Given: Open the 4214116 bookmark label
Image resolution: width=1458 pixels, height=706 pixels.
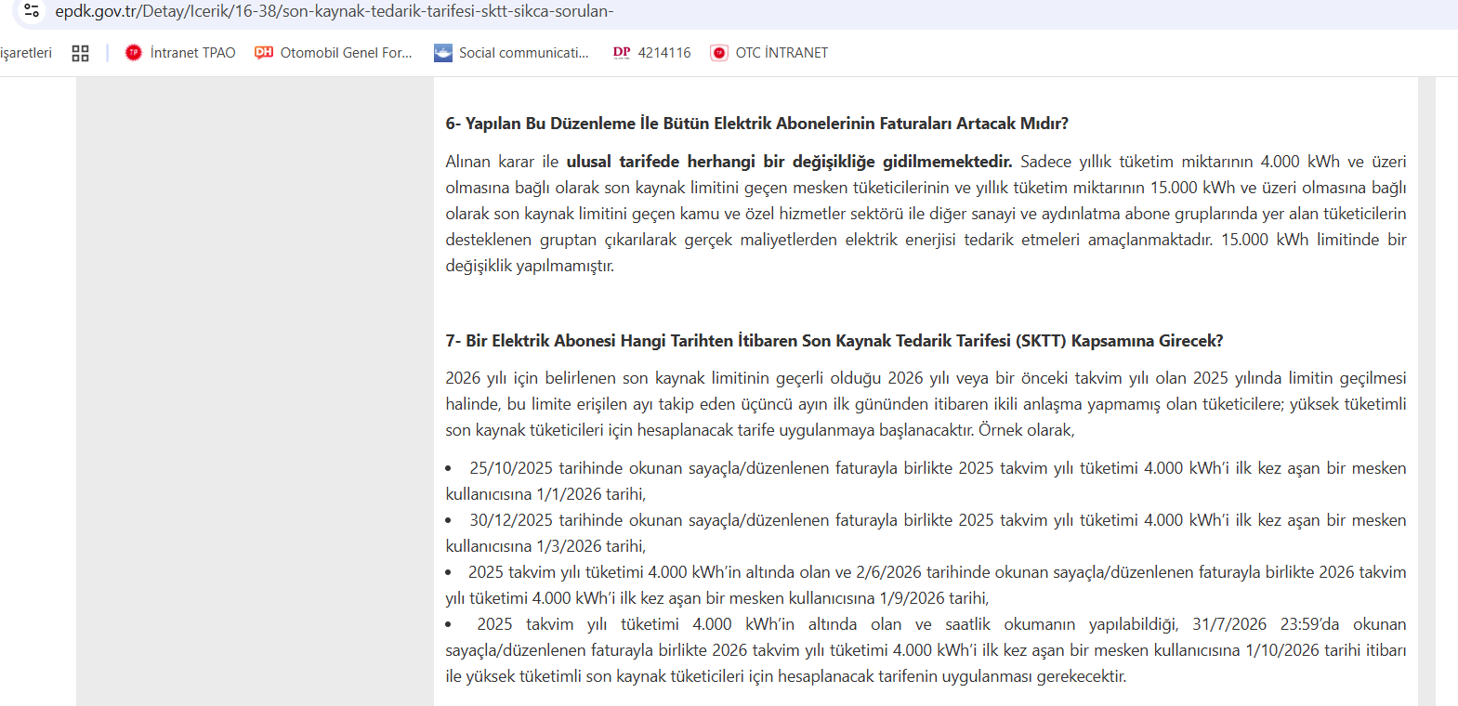Looking at the screenshot, I should click(664, 53).
